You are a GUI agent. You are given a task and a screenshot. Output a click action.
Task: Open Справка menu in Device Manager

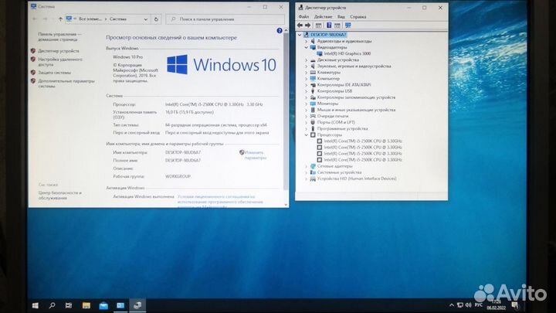(358, 17)
